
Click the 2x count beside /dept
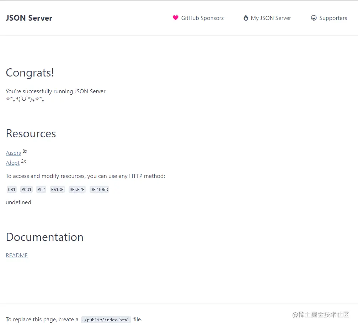[23, 161]
